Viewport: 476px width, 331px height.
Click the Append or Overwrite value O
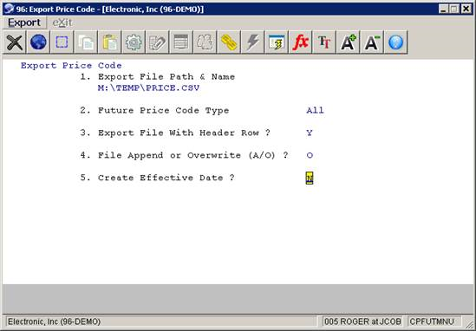click(x=310, y=155)
